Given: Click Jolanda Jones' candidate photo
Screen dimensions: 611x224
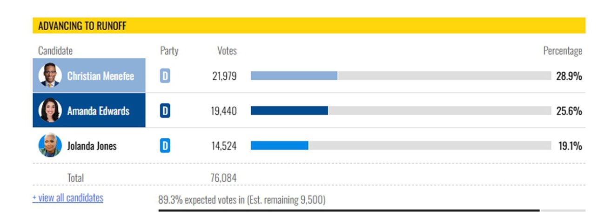Looking at the screenshot, I should [49, 145].
